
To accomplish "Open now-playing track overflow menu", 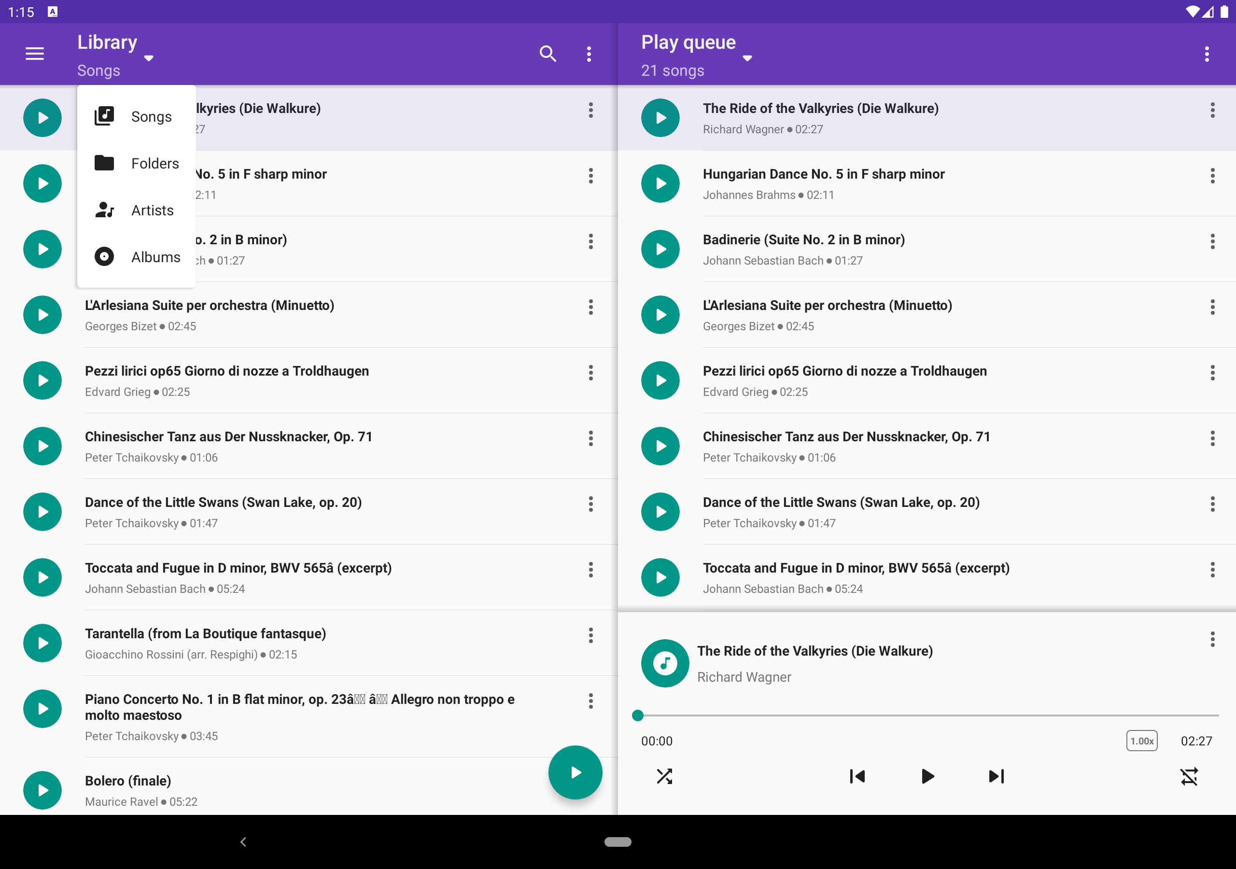I will point(1213,640).
